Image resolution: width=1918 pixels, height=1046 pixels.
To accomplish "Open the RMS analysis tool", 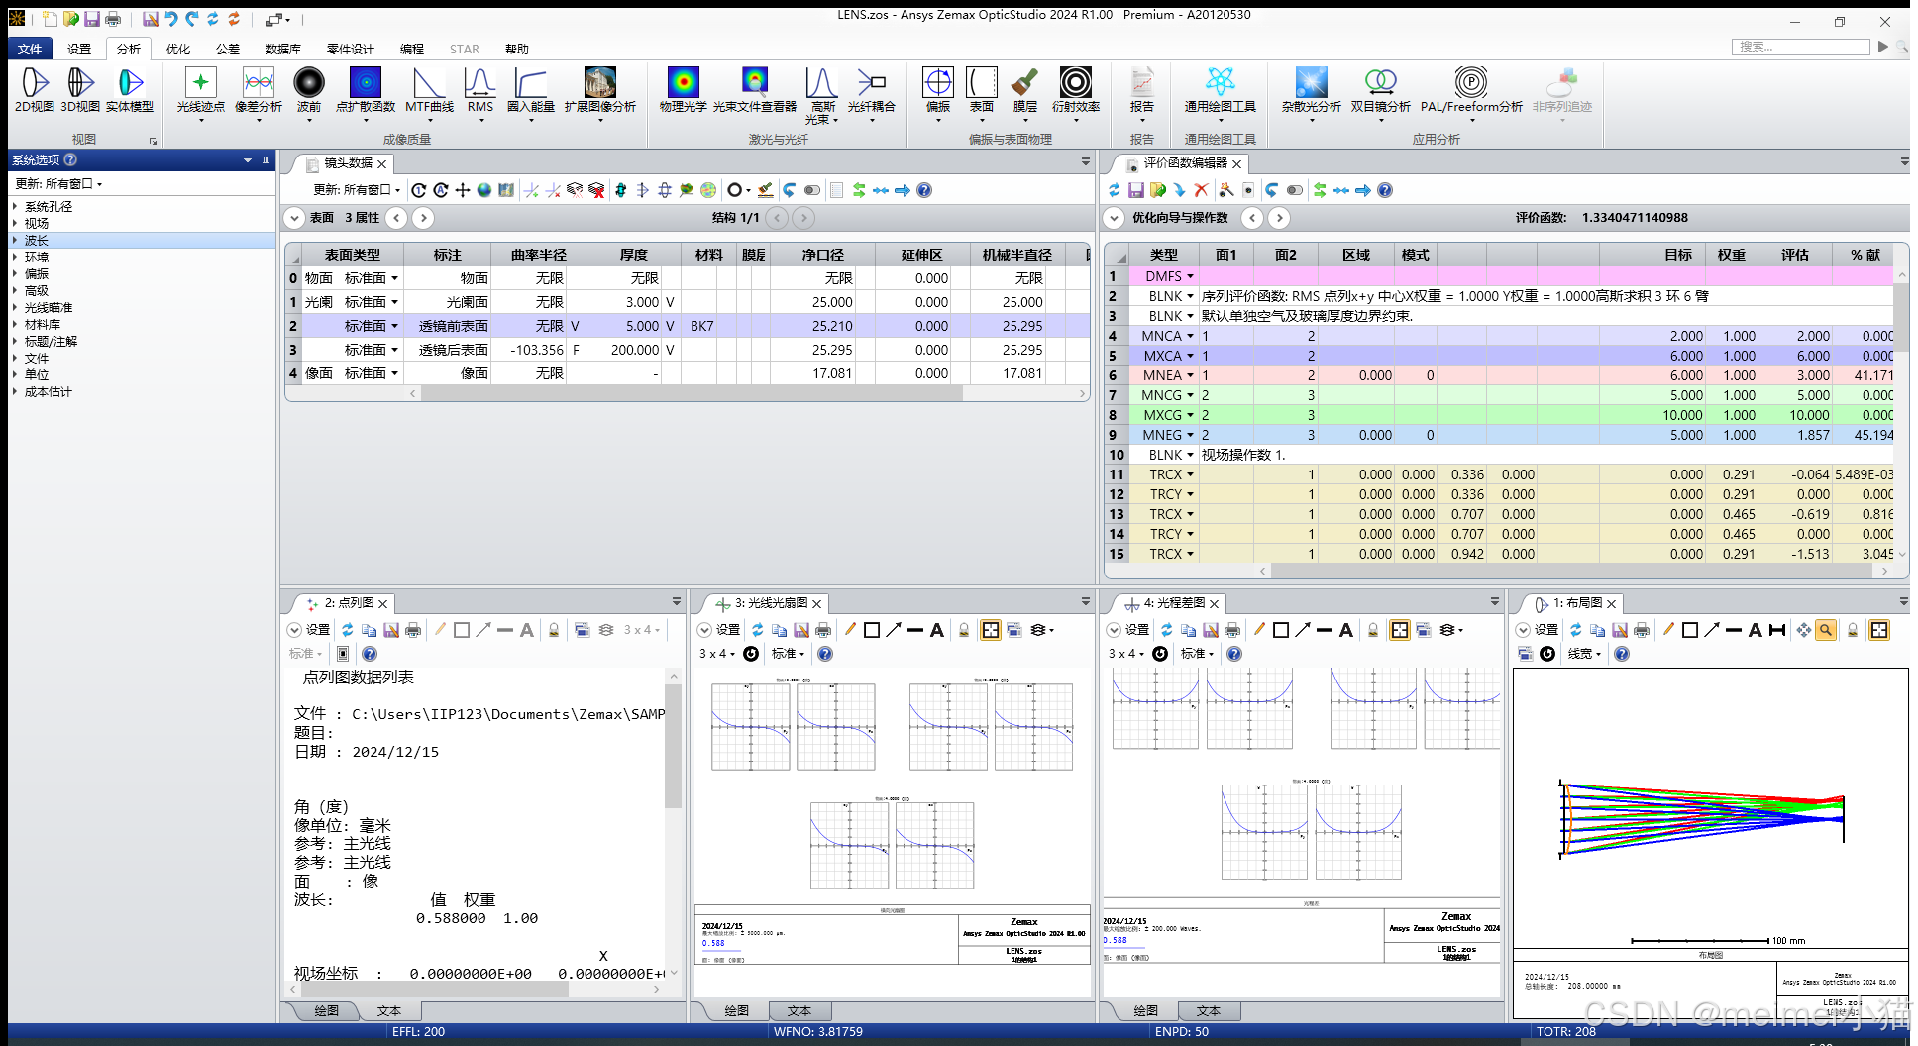I will click(x=480, y=94).
